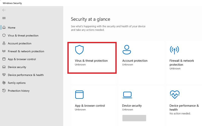
Task: Click the back arrow icon
Action: click(4, 10)
